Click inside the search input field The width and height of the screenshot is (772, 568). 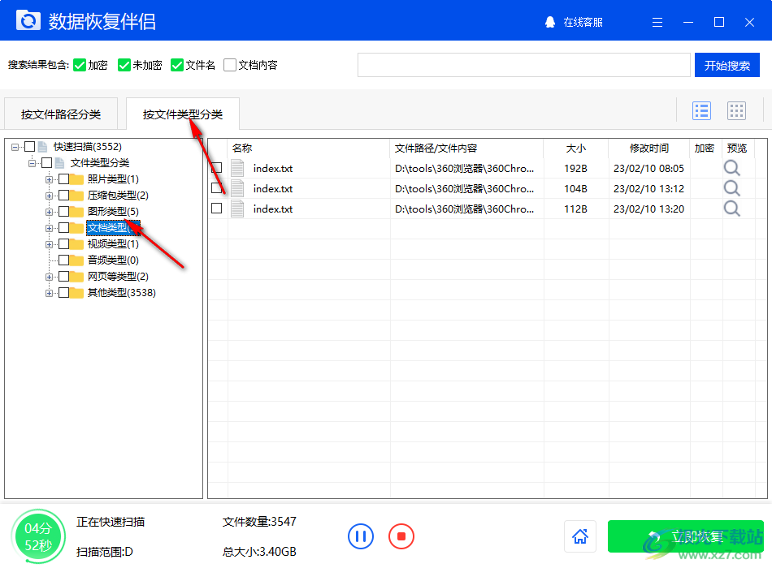pos(523,65)
